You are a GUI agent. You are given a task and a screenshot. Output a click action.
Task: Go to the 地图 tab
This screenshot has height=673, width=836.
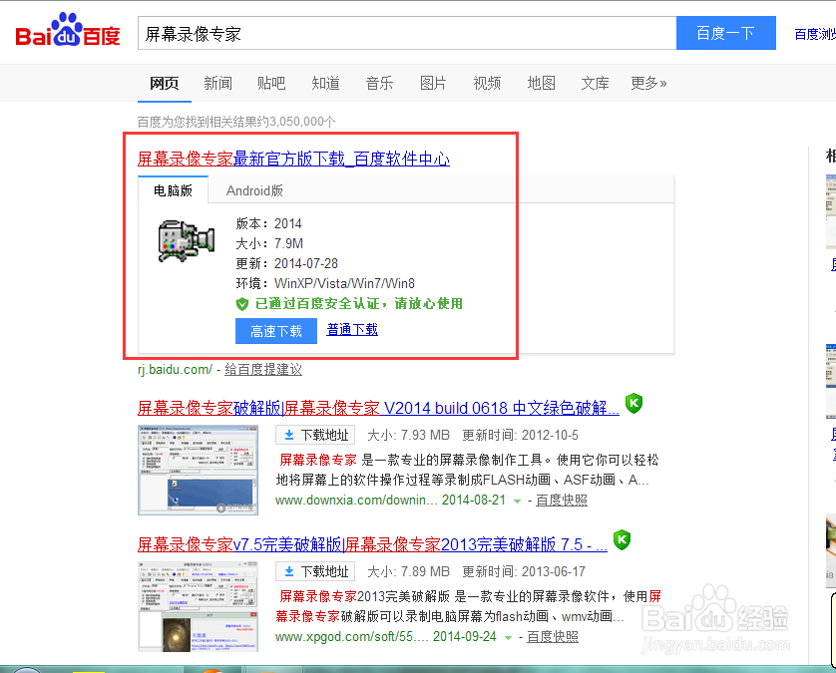(541, 83)
